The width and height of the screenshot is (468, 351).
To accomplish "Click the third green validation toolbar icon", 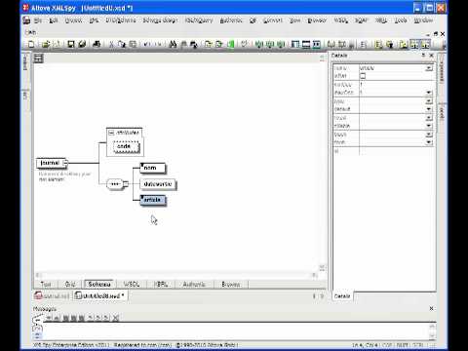I will tap(281, 44).
